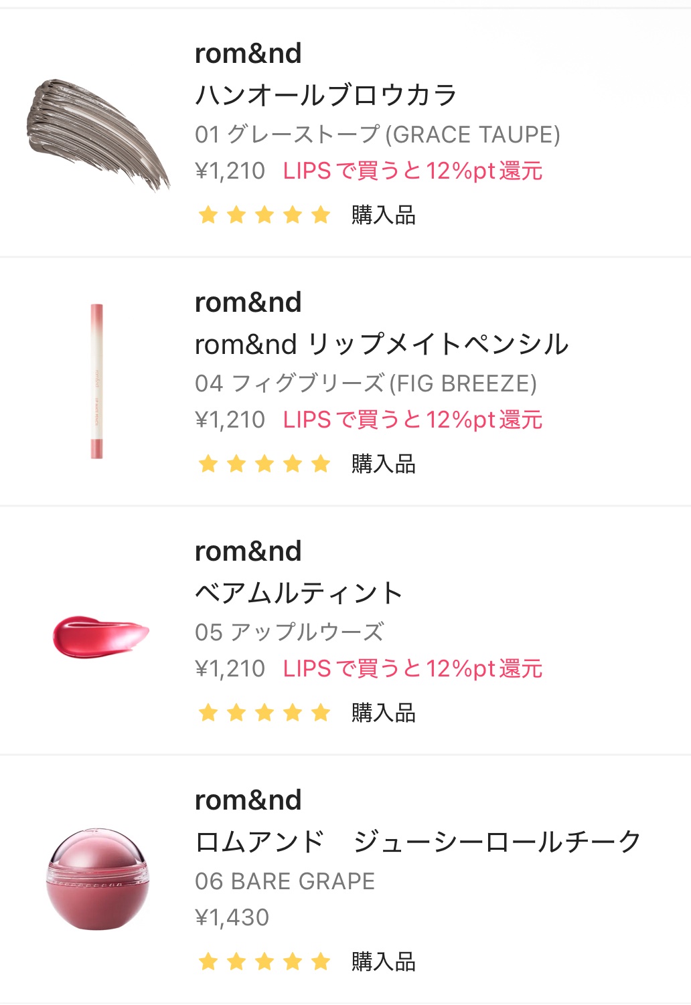The width and height of the screenshot is (691, 1005).
Task: Click the star rating for リップメイトペンシル
Action: click(264, 464)
